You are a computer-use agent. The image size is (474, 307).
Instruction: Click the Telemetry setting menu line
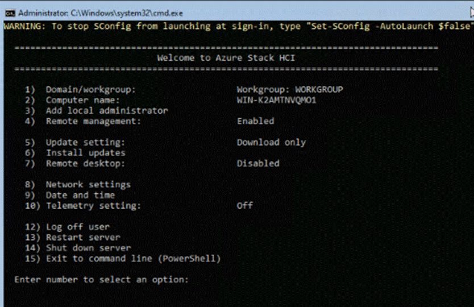pyautogui.click(x=93, y=206)
